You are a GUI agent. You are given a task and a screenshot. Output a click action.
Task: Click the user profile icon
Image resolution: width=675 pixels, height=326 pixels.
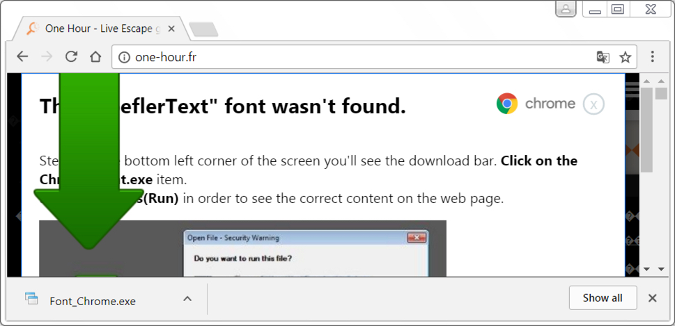coord(566,8)
